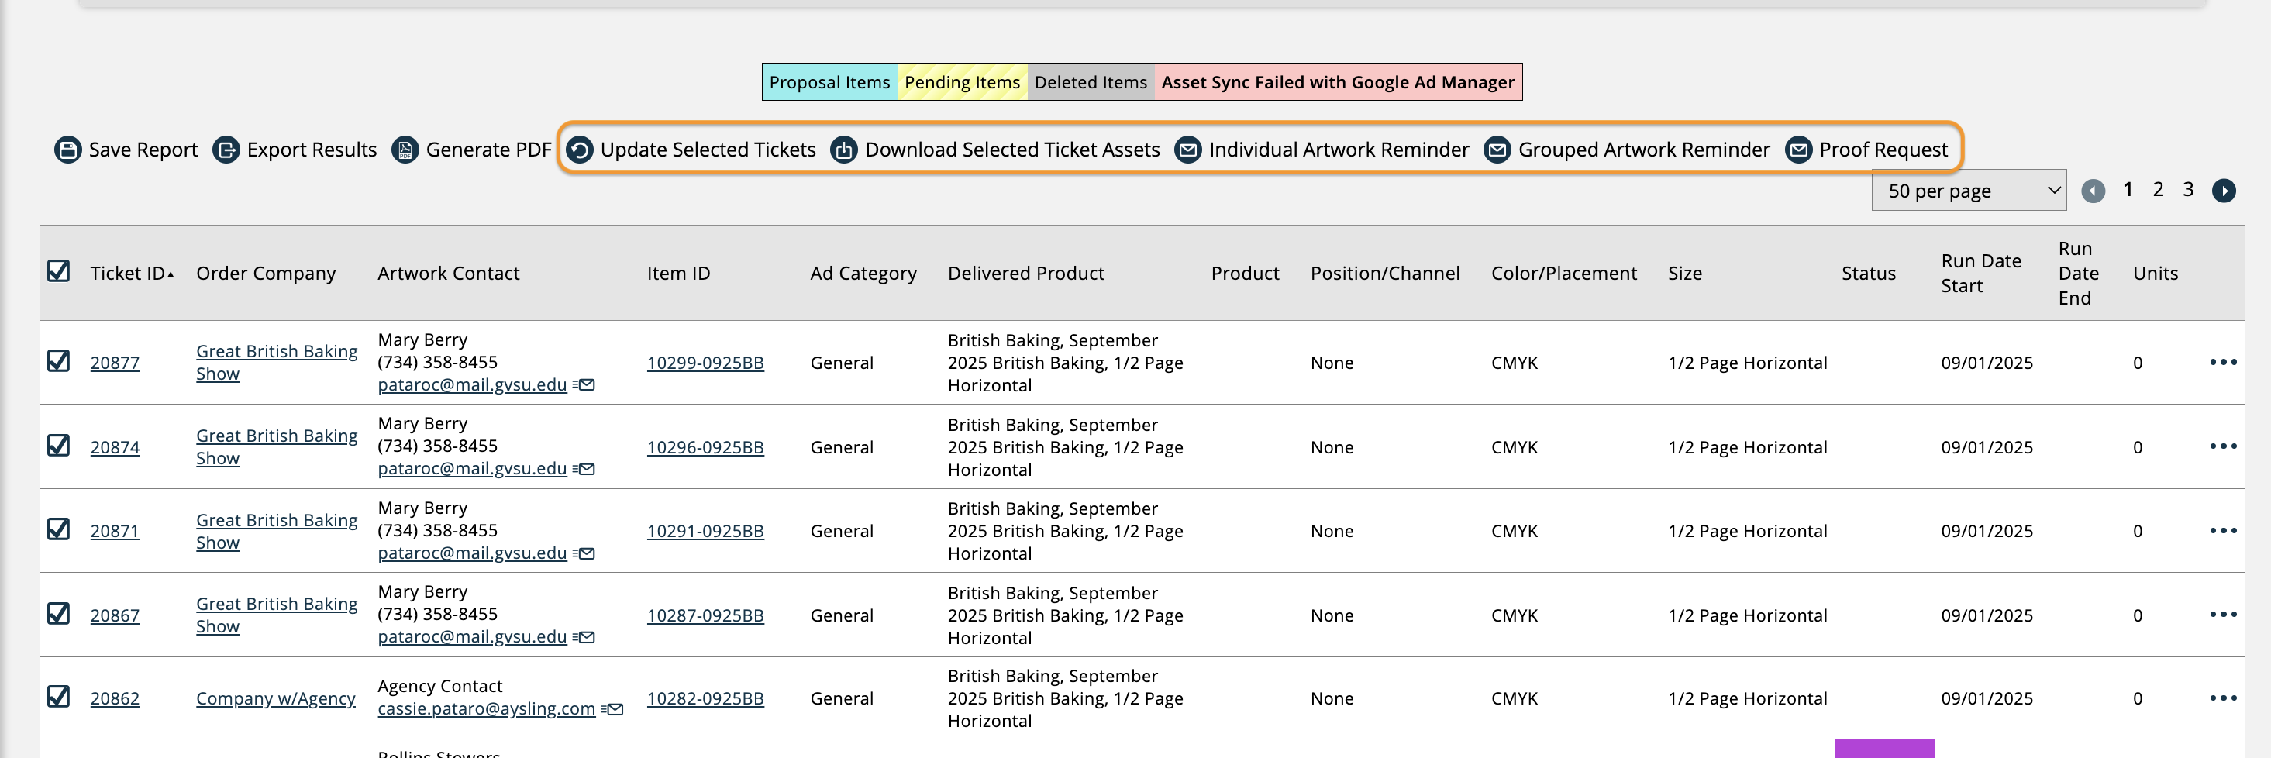Toggle the select-all checkbox in the table header
Image resolution: width=2271 pixels, height=758 pixels.
tap(58, 271)
